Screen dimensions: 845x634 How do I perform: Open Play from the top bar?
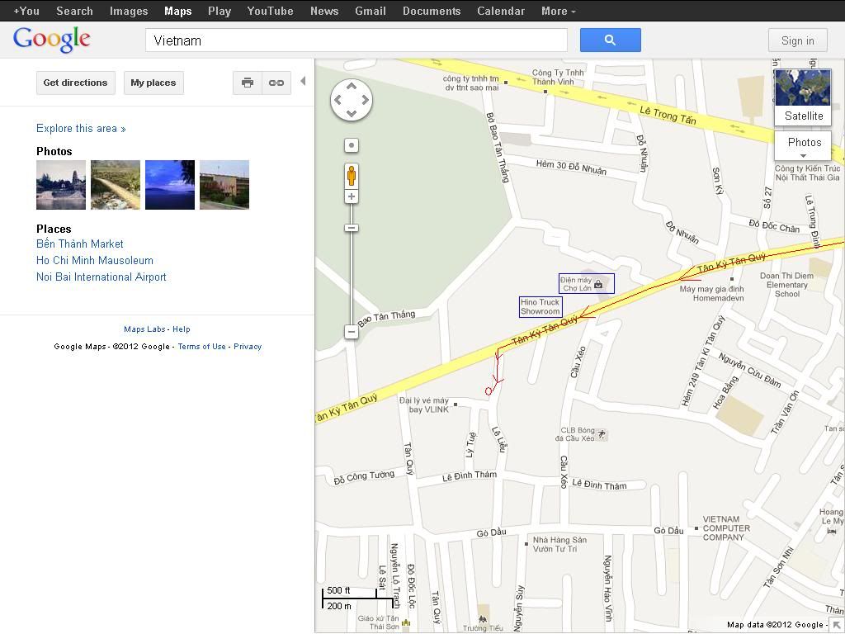tap(220, 11)
